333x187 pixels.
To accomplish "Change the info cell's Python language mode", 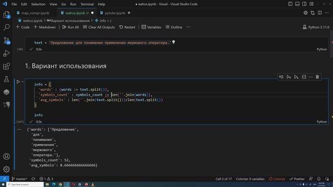I will point(322,122).
